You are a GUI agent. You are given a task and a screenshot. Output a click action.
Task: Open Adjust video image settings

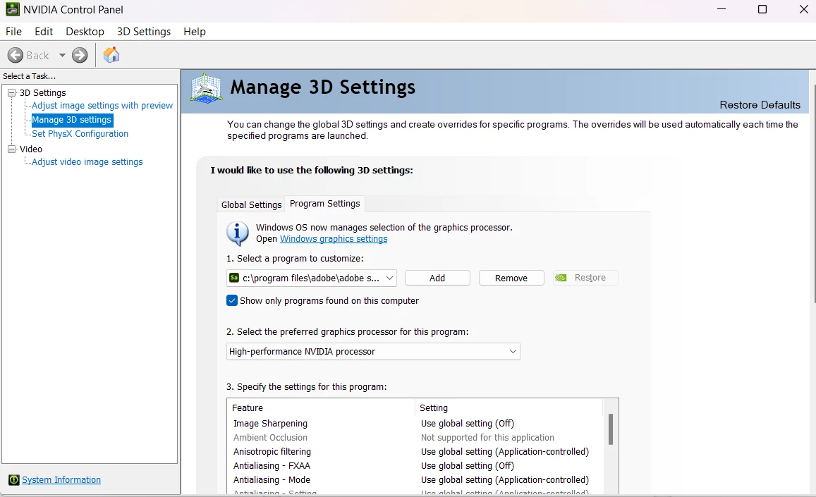(87, 162)
